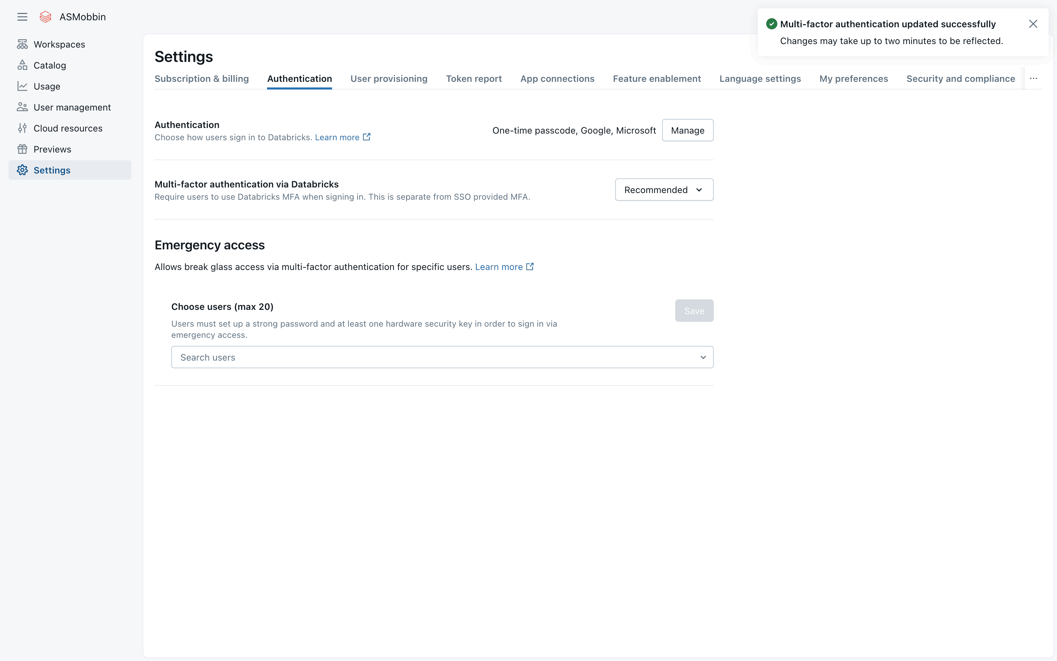Open Workspaces from the sidebar
The height and width of the screenshot is (661, 1057).
(59, 44)
